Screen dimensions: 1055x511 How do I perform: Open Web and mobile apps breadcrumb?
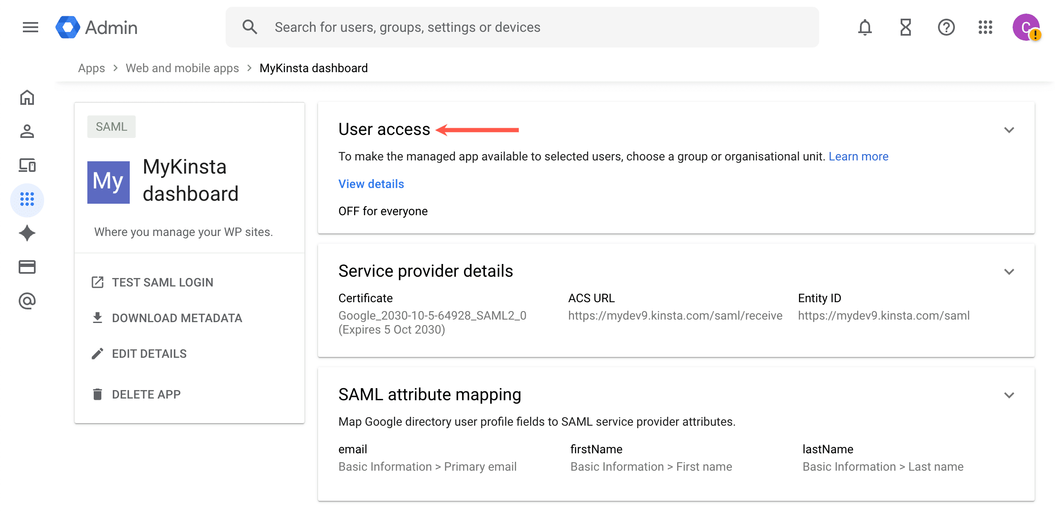point(182,68)
